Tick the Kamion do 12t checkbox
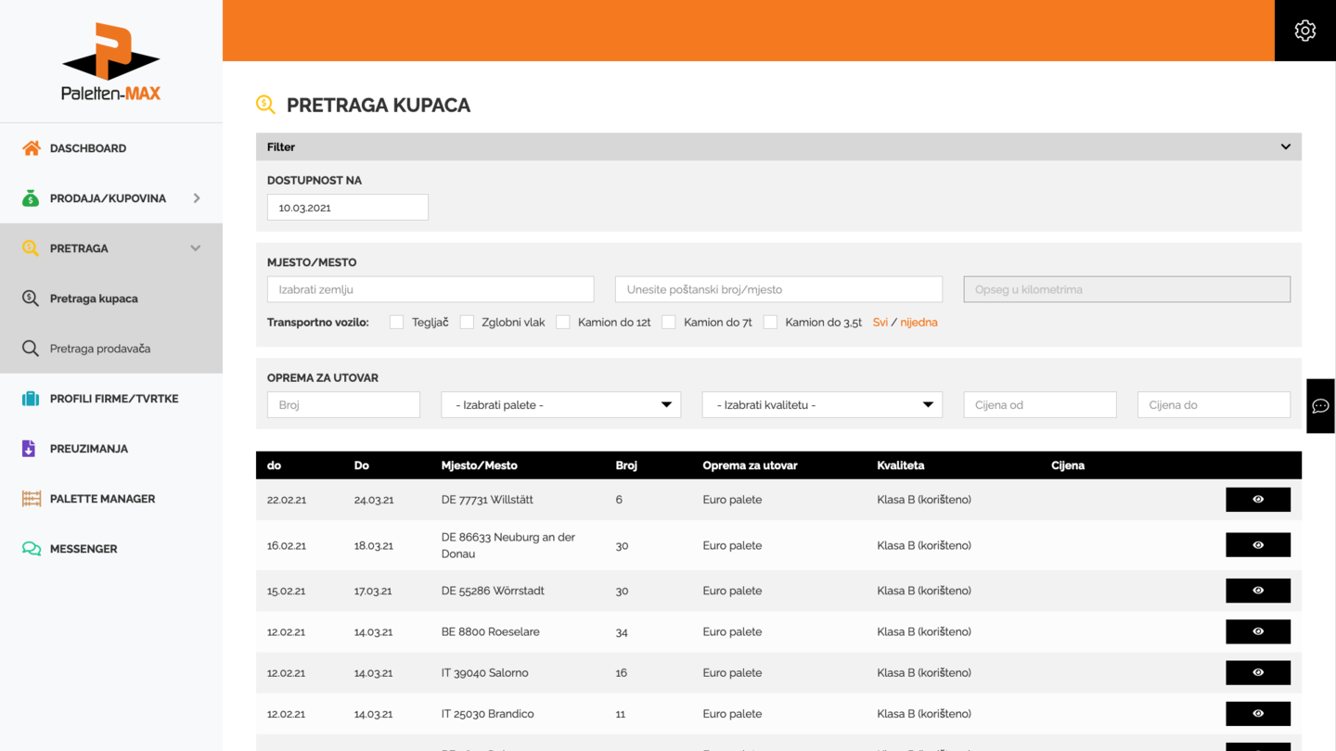This screenshot has height=751, width=1336. tap(563, 323)
